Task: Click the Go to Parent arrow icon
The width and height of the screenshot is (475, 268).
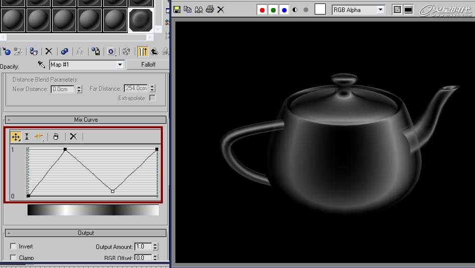Action: coord(154,52)
